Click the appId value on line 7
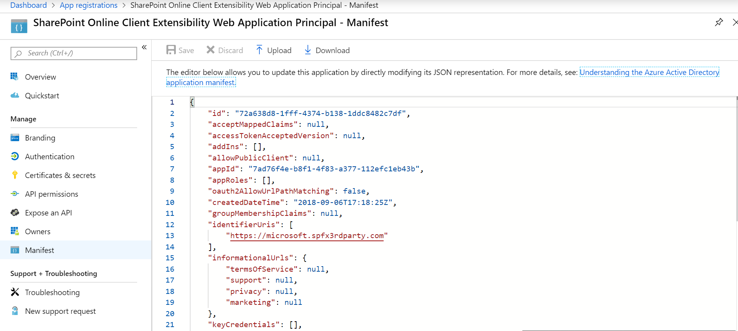738x331 pixels. pos(334,169)
